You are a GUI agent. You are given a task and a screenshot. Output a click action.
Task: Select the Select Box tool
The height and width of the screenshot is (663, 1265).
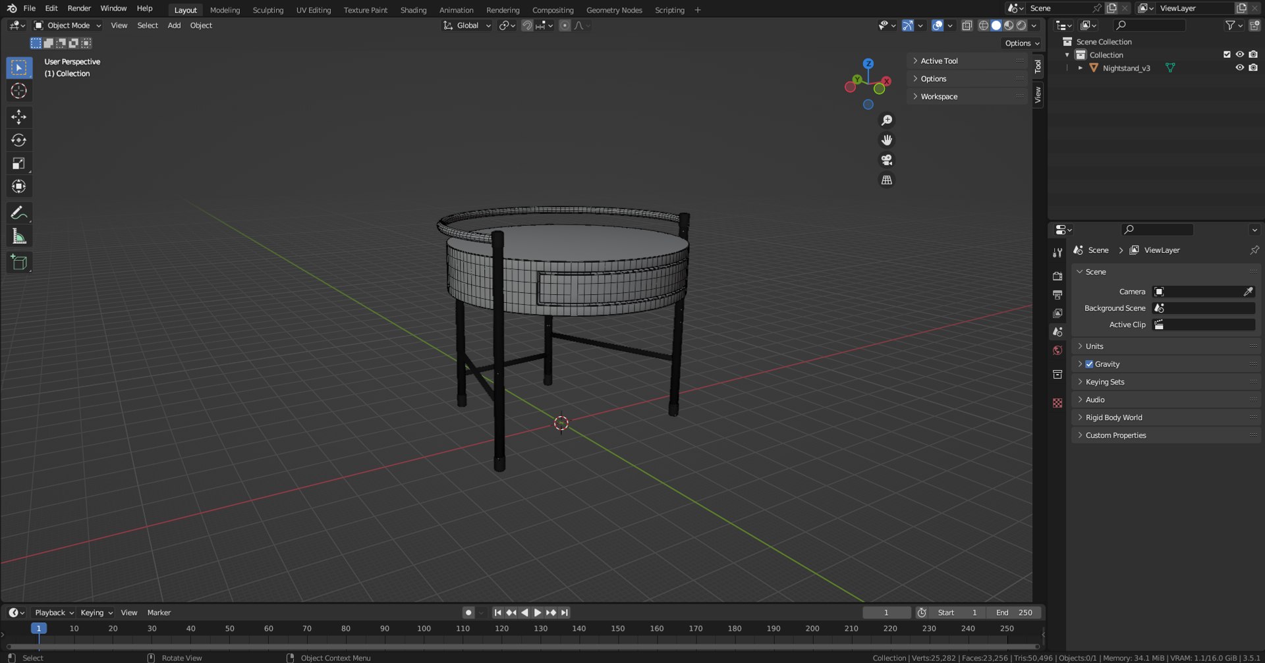coord(18,67)
